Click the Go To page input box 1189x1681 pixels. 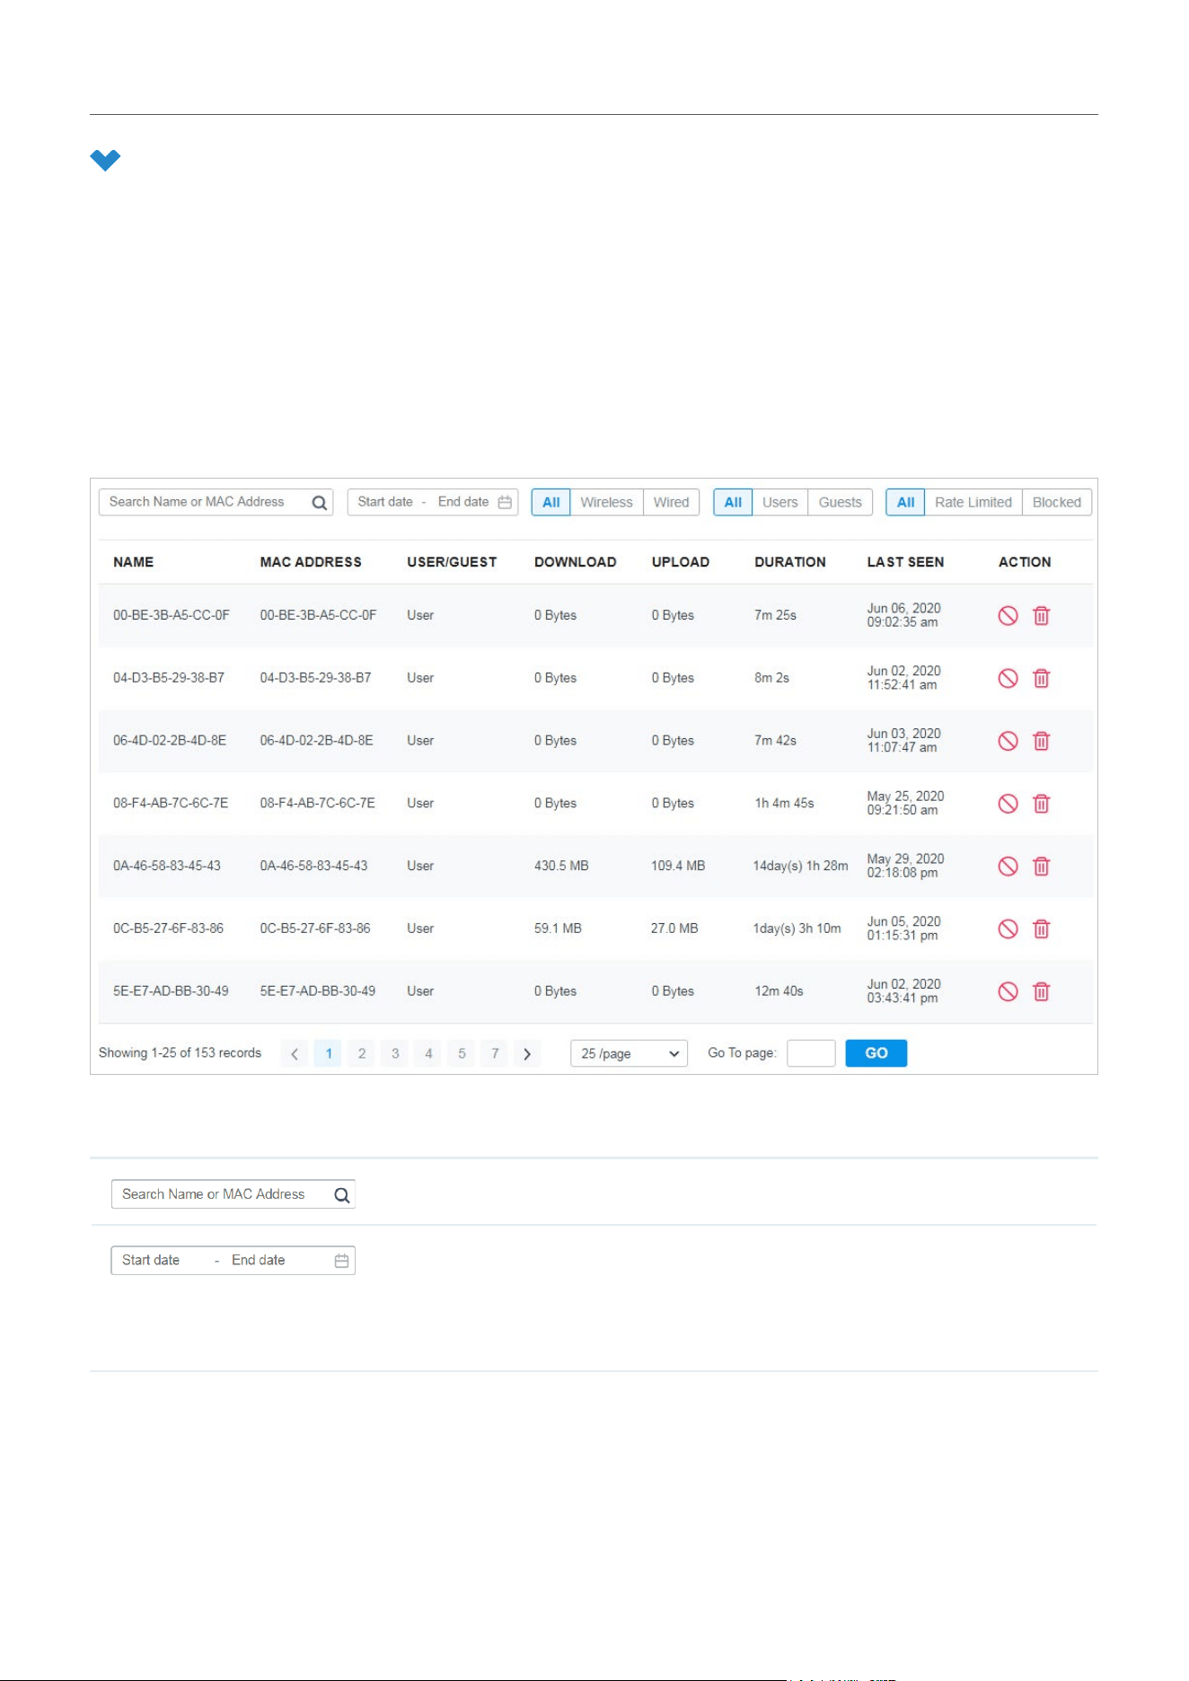[x=811, y=1053]
